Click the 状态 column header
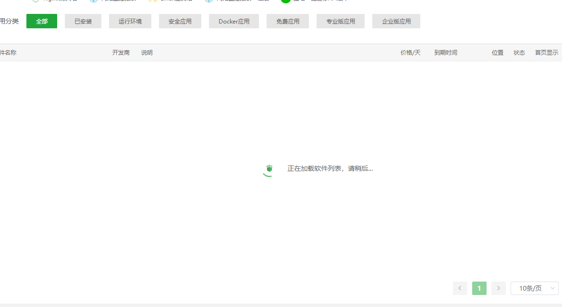 [519, 53]
